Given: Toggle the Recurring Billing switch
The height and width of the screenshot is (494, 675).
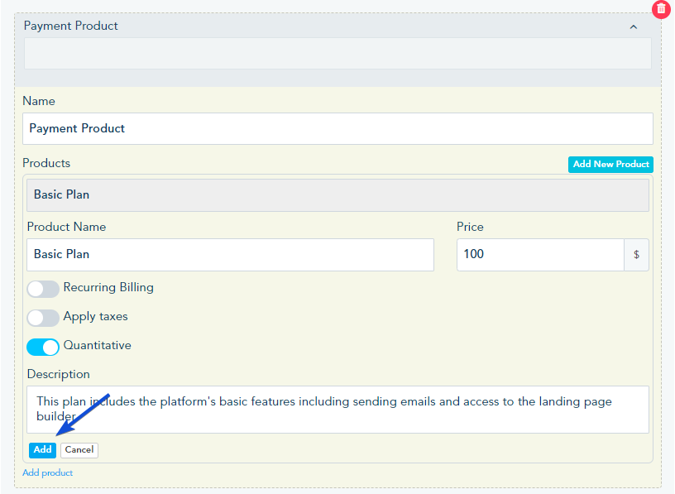Looking at the screenshot, I should click(x=43, y=289).
